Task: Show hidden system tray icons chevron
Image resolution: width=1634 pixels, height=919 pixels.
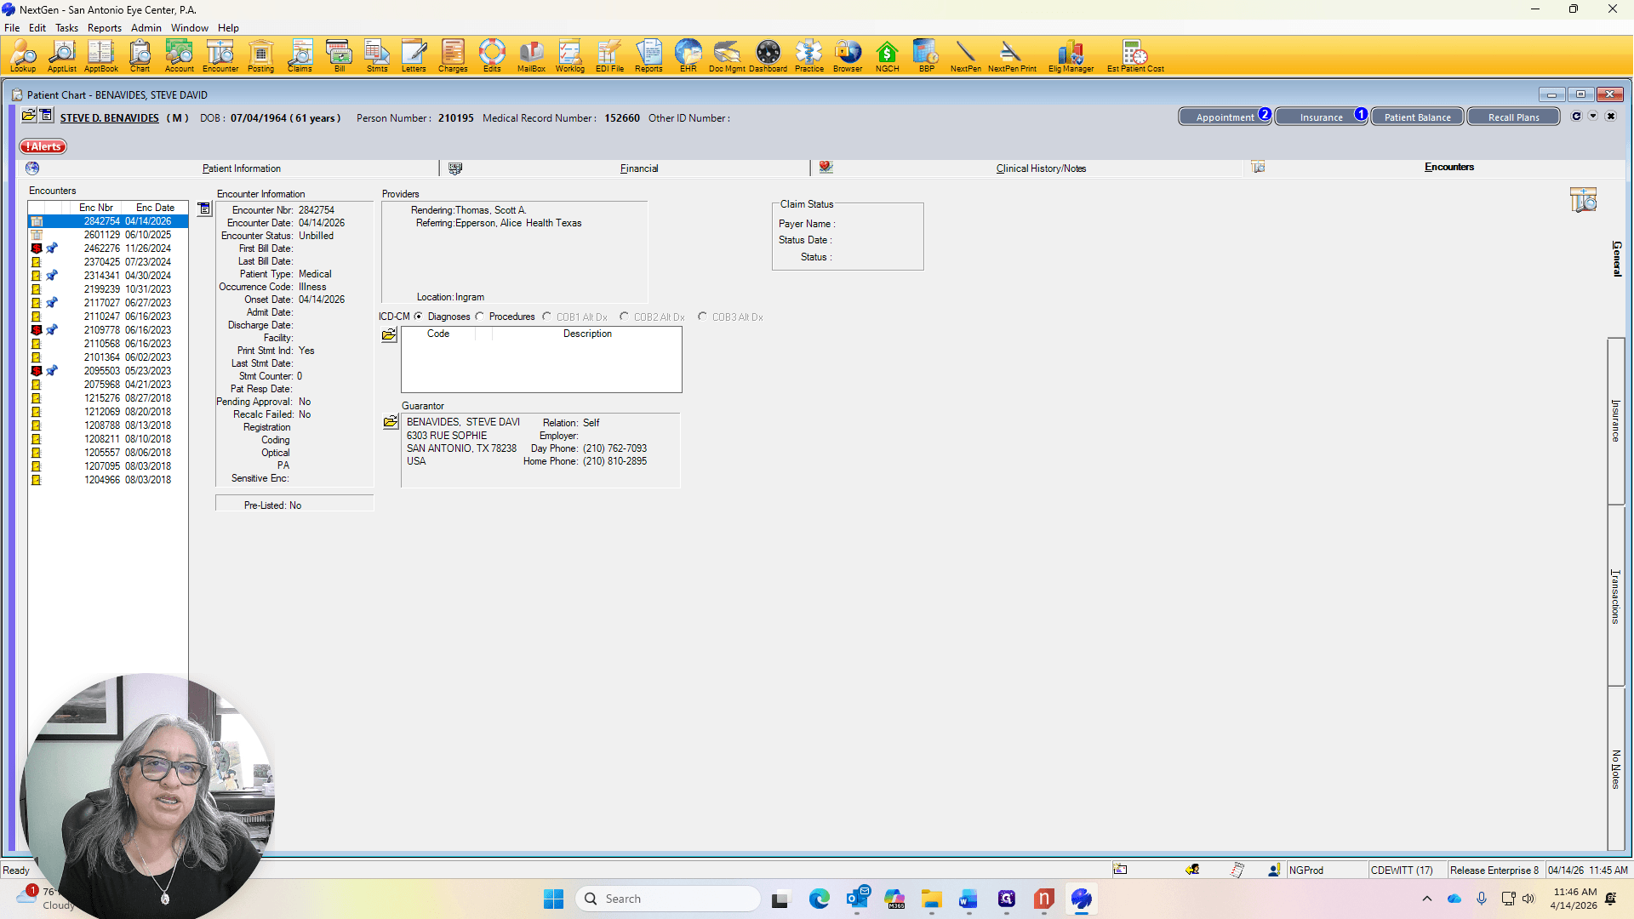Action: pyautogui.click(x=1427, y=899)
